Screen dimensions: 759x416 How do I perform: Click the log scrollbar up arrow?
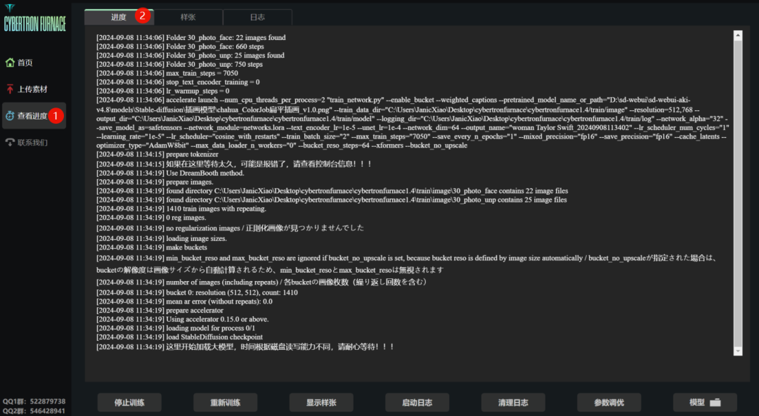(738, 35)
